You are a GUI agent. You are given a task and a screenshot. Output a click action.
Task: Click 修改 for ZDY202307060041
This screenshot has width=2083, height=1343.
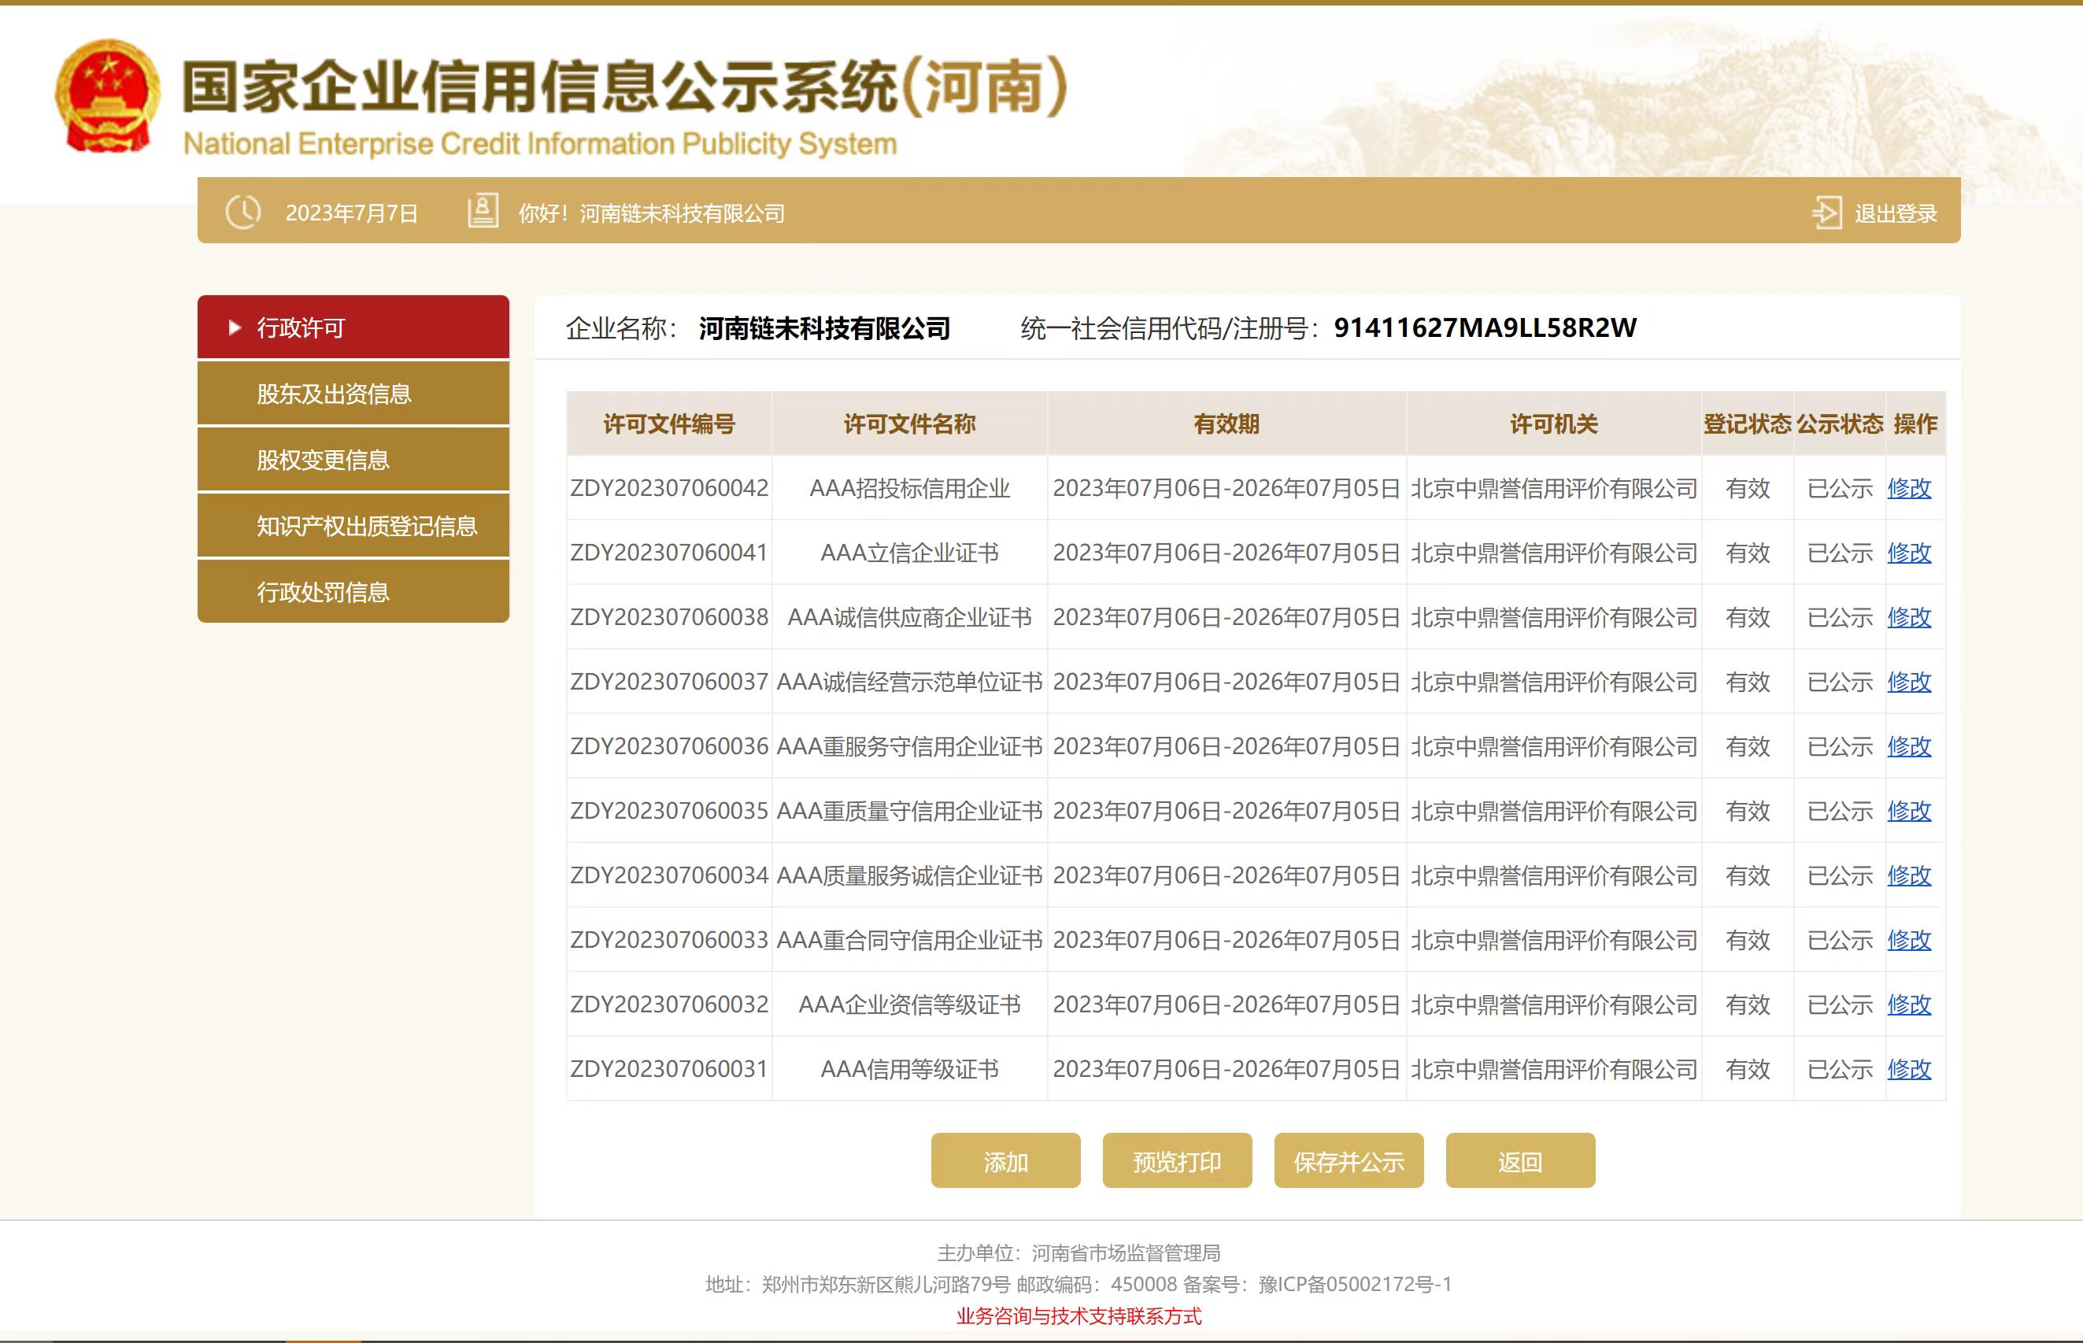1910,553
